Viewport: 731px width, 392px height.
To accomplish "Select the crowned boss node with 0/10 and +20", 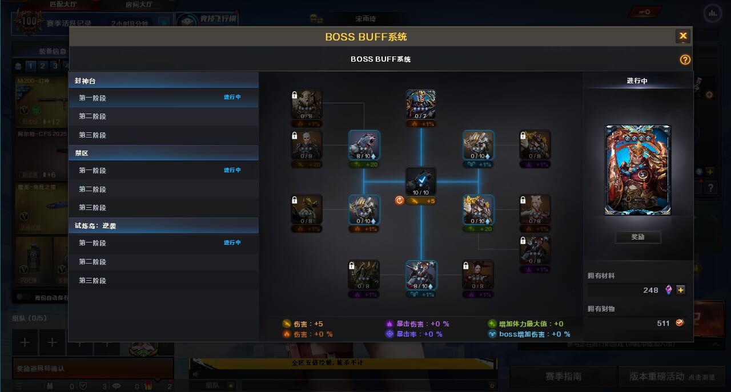I will click(479, 209).
